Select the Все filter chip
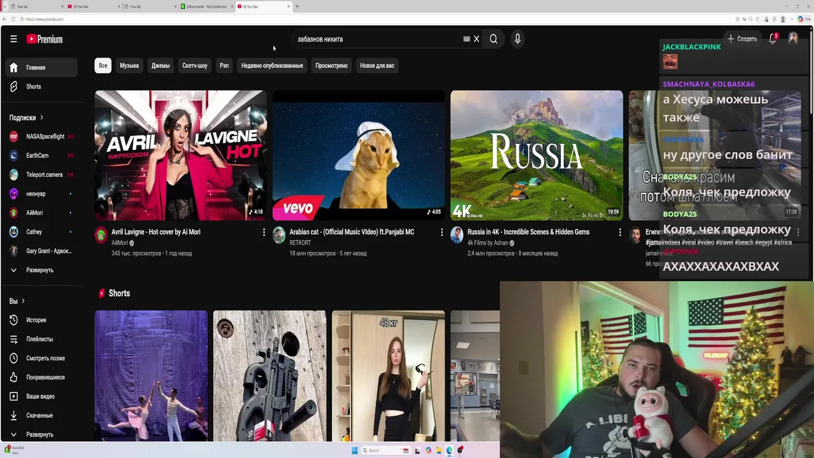814x458 pixels. click(103, 66)
